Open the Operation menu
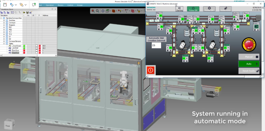 (50, 5)
